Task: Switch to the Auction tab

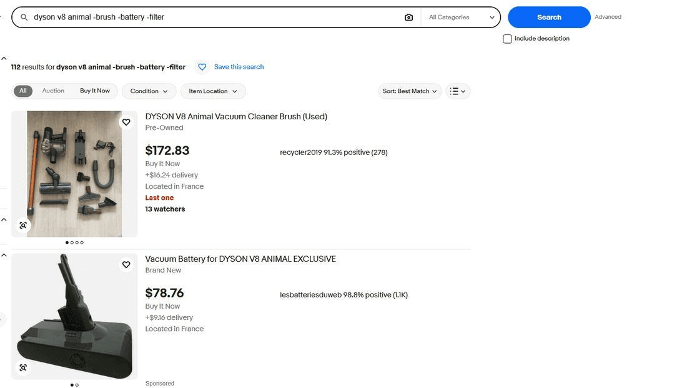Action: [x=53, y=91]
